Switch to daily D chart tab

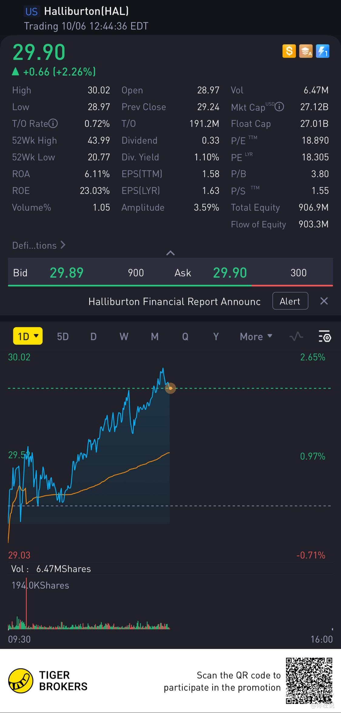93,336
